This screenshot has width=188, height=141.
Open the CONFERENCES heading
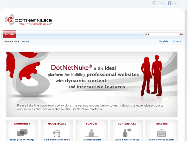tap(127, 124)
